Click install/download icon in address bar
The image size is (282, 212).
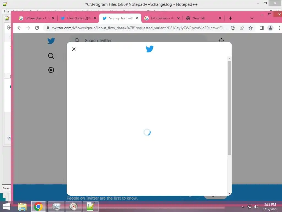coord(233,28)
